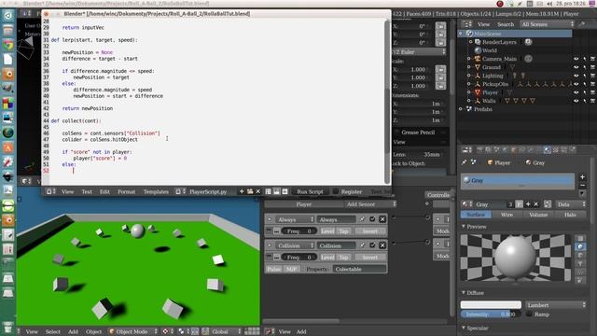Screen dimensions: 597x336
Task: Collapse the Diffuse panel
Action: click(464, 292)
